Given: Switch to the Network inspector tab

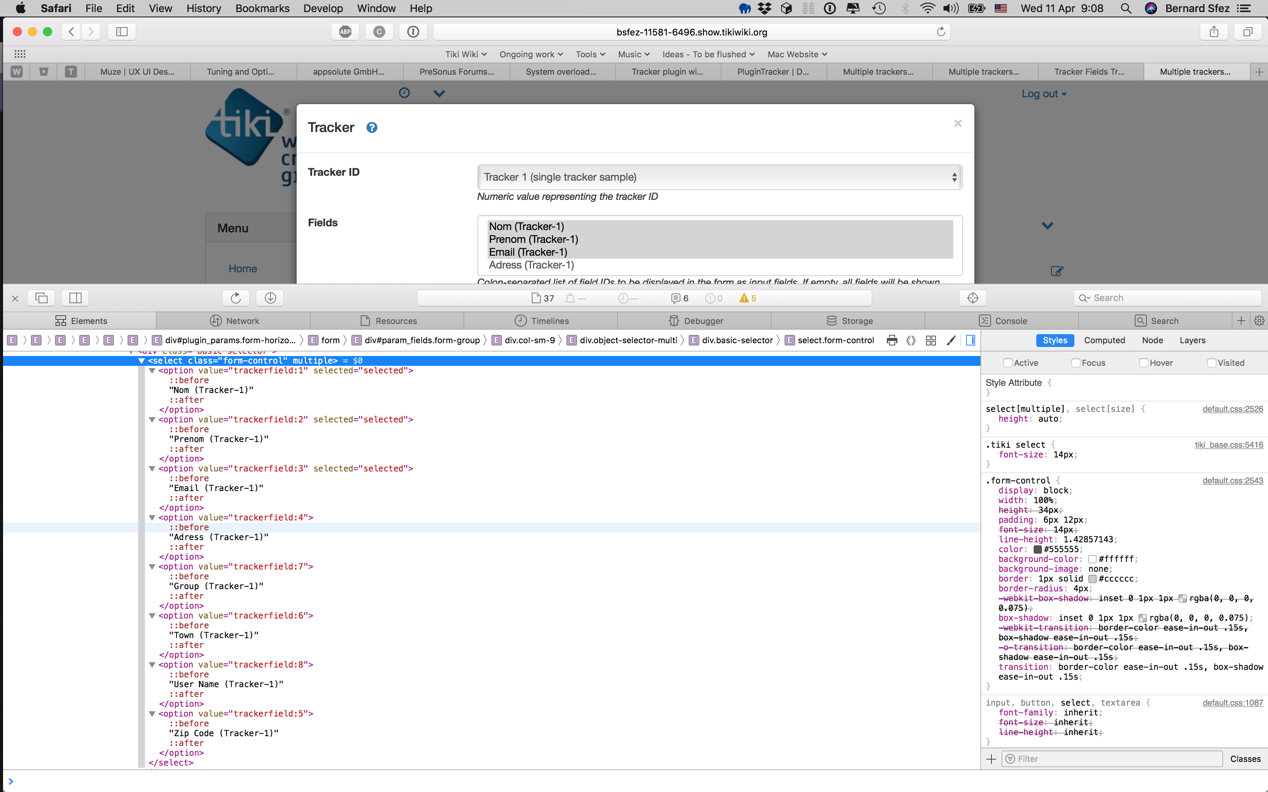Looking at the screenshot, I should (x=234, y=321).
